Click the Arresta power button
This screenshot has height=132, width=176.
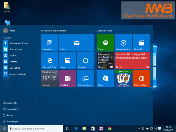pyautogui.click(x=8, y=115)
